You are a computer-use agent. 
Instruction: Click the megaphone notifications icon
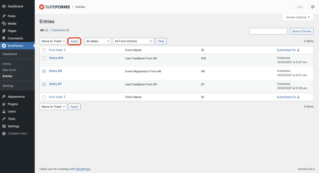[312, 7]
